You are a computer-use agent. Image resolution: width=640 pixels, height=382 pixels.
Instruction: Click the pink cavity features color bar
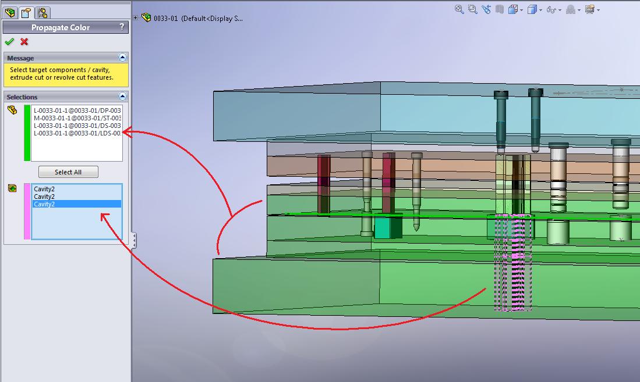click(x=27, y=211)
